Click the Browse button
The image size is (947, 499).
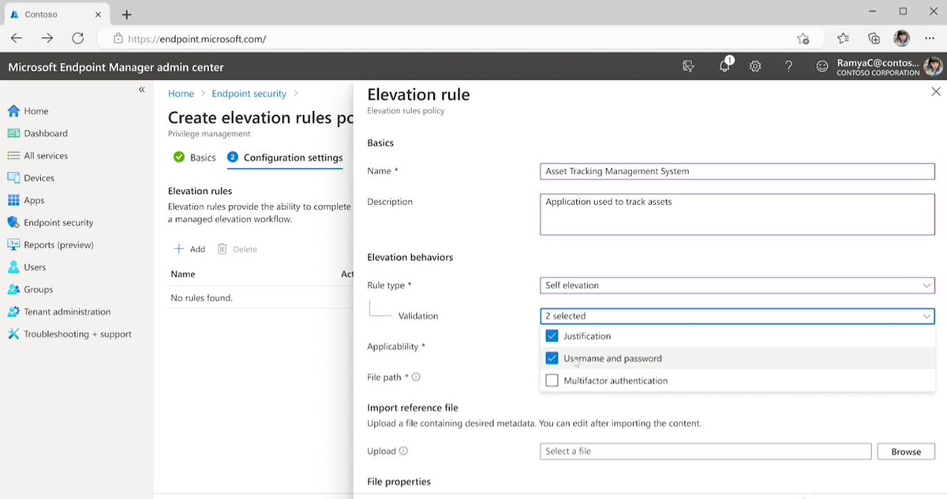(x=906, y=452)
